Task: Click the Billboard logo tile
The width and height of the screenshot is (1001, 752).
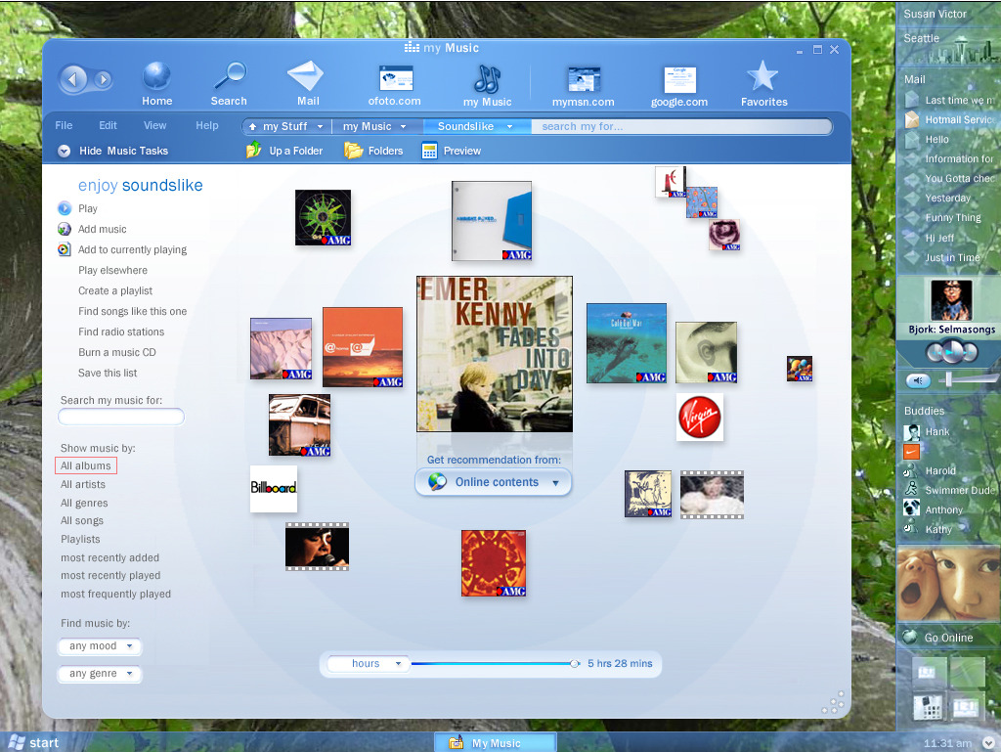Action: (274, 488)
